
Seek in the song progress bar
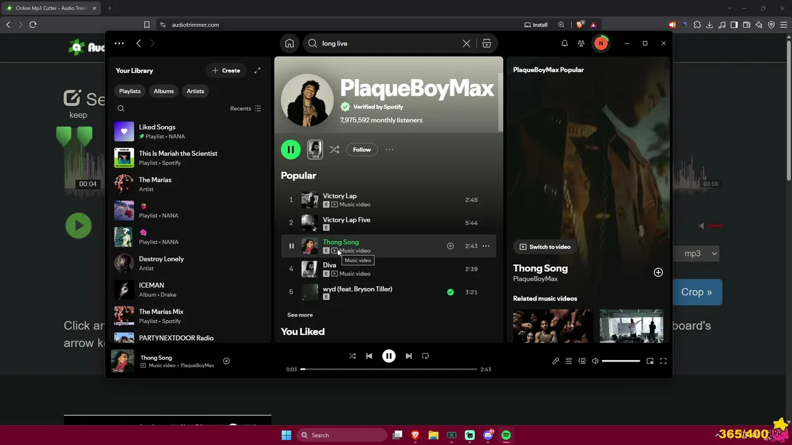coord(389,369)
